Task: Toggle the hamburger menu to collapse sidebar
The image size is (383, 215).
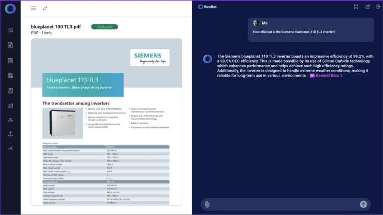Action: coord(33,8)
